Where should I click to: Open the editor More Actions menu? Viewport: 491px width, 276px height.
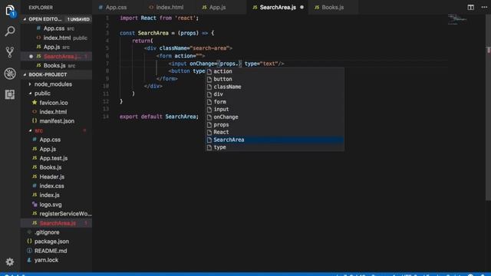click(484, 7)
